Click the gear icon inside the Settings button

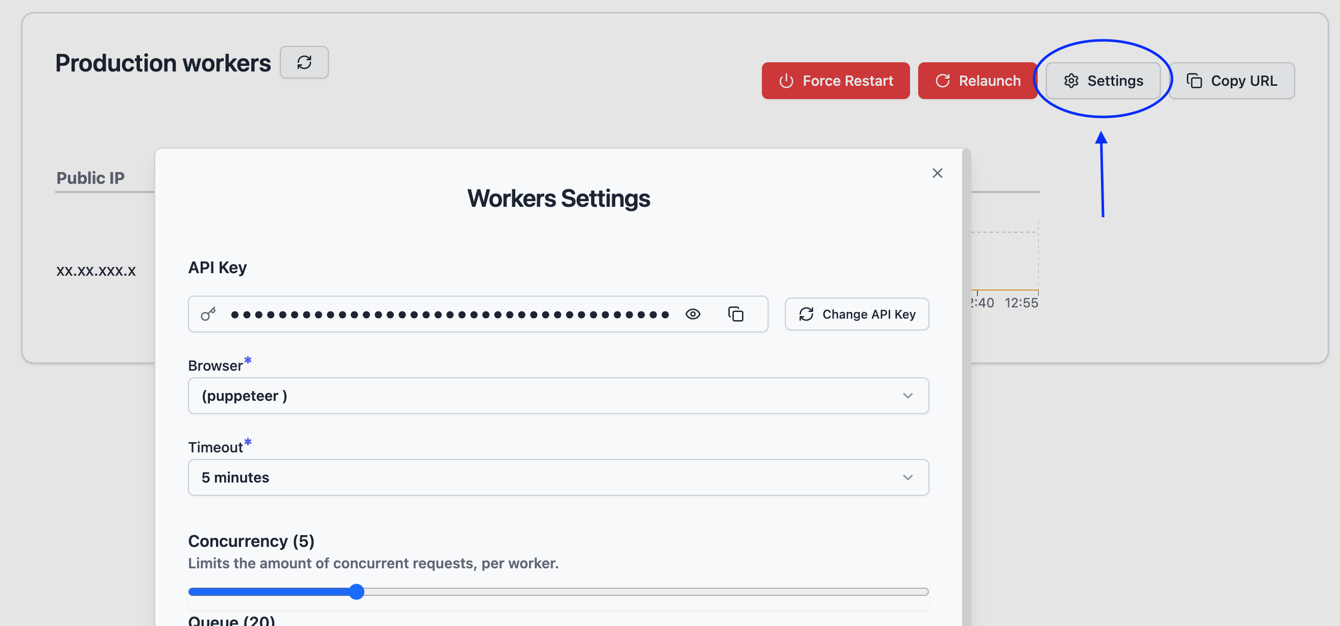1071,81
